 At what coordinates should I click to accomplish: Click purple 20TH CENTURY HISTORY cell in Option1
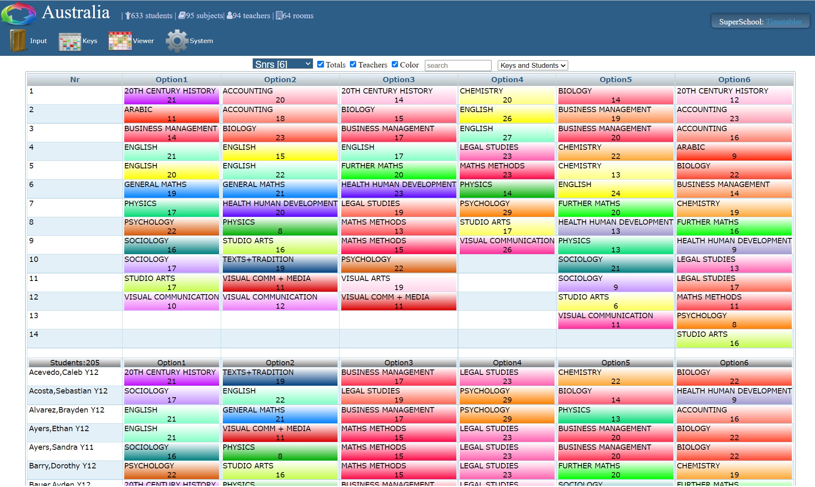point(171,95)
